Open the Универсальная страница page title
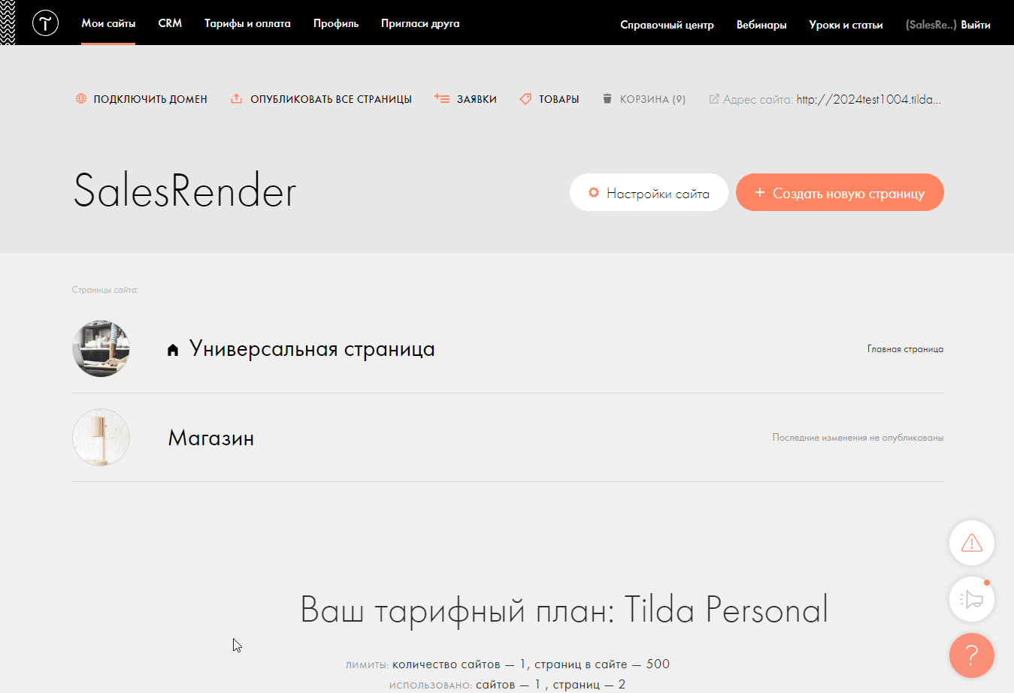This screenshot has width=1014, height=693. 311,349
